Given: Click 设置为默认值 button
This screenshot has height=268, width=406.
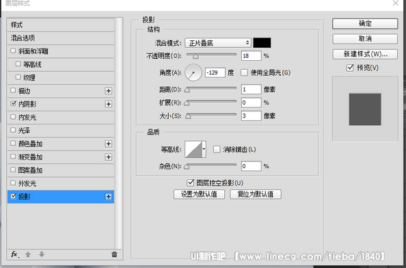Looking at the screenshot, I should point(199,194).
